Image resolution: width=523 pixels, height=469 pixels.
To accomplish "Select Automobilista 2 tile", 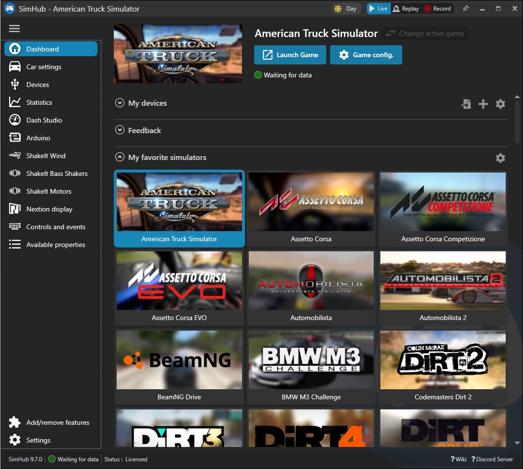I will [443, 288].
